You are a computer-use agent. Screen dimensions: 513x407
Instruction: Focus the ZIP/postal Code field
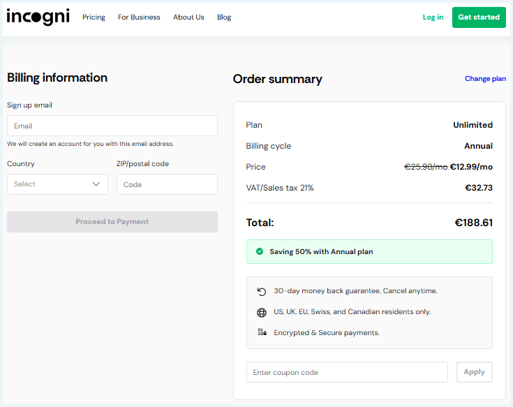[x=167, y=184]
